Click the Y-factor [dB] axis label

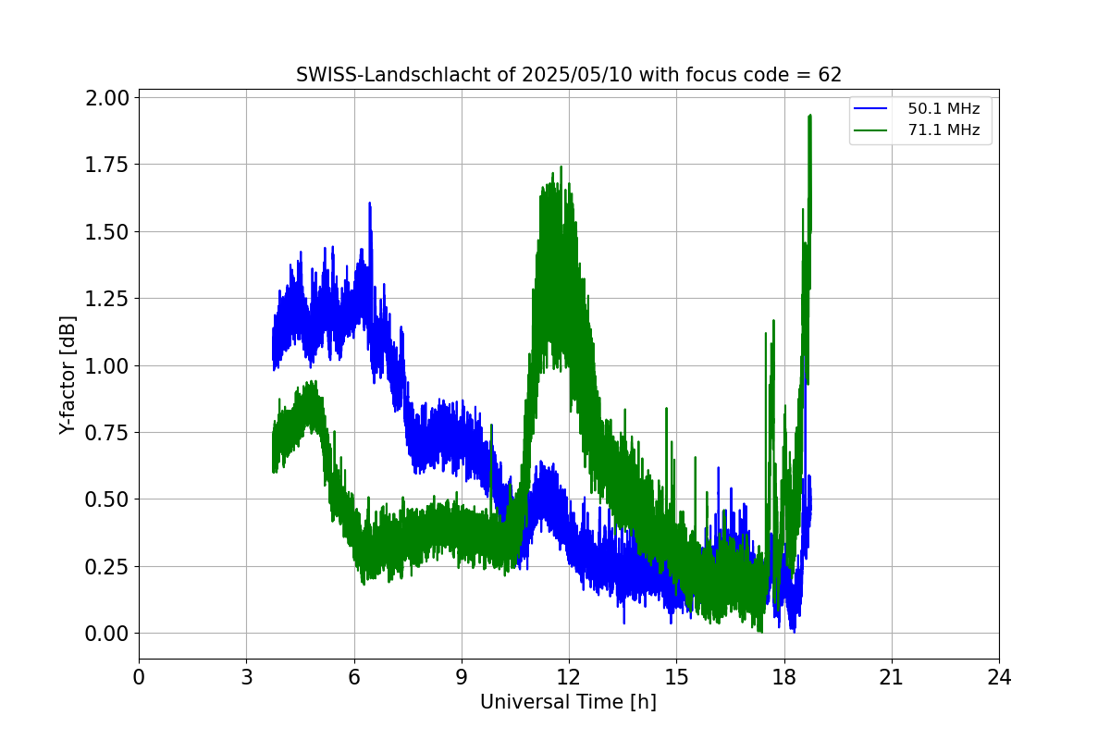[68, 375]
